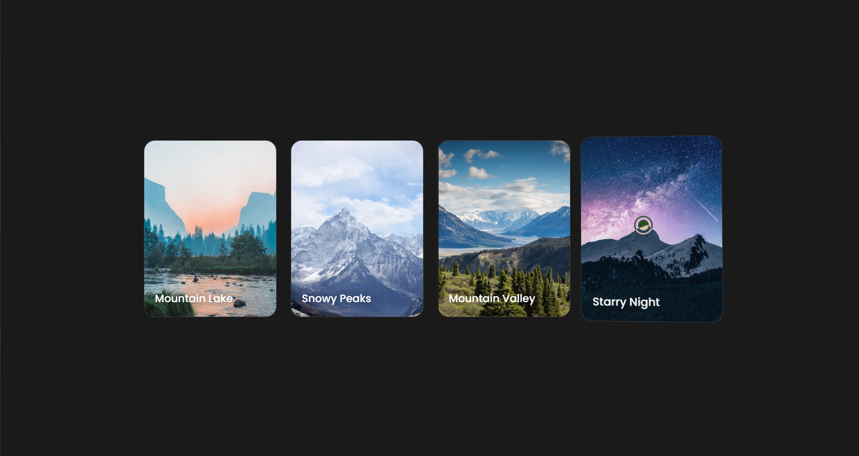Click the circular pointer icon on Starry Night
This screenshot has height=456, width=859.
click(x=643, y=225)
